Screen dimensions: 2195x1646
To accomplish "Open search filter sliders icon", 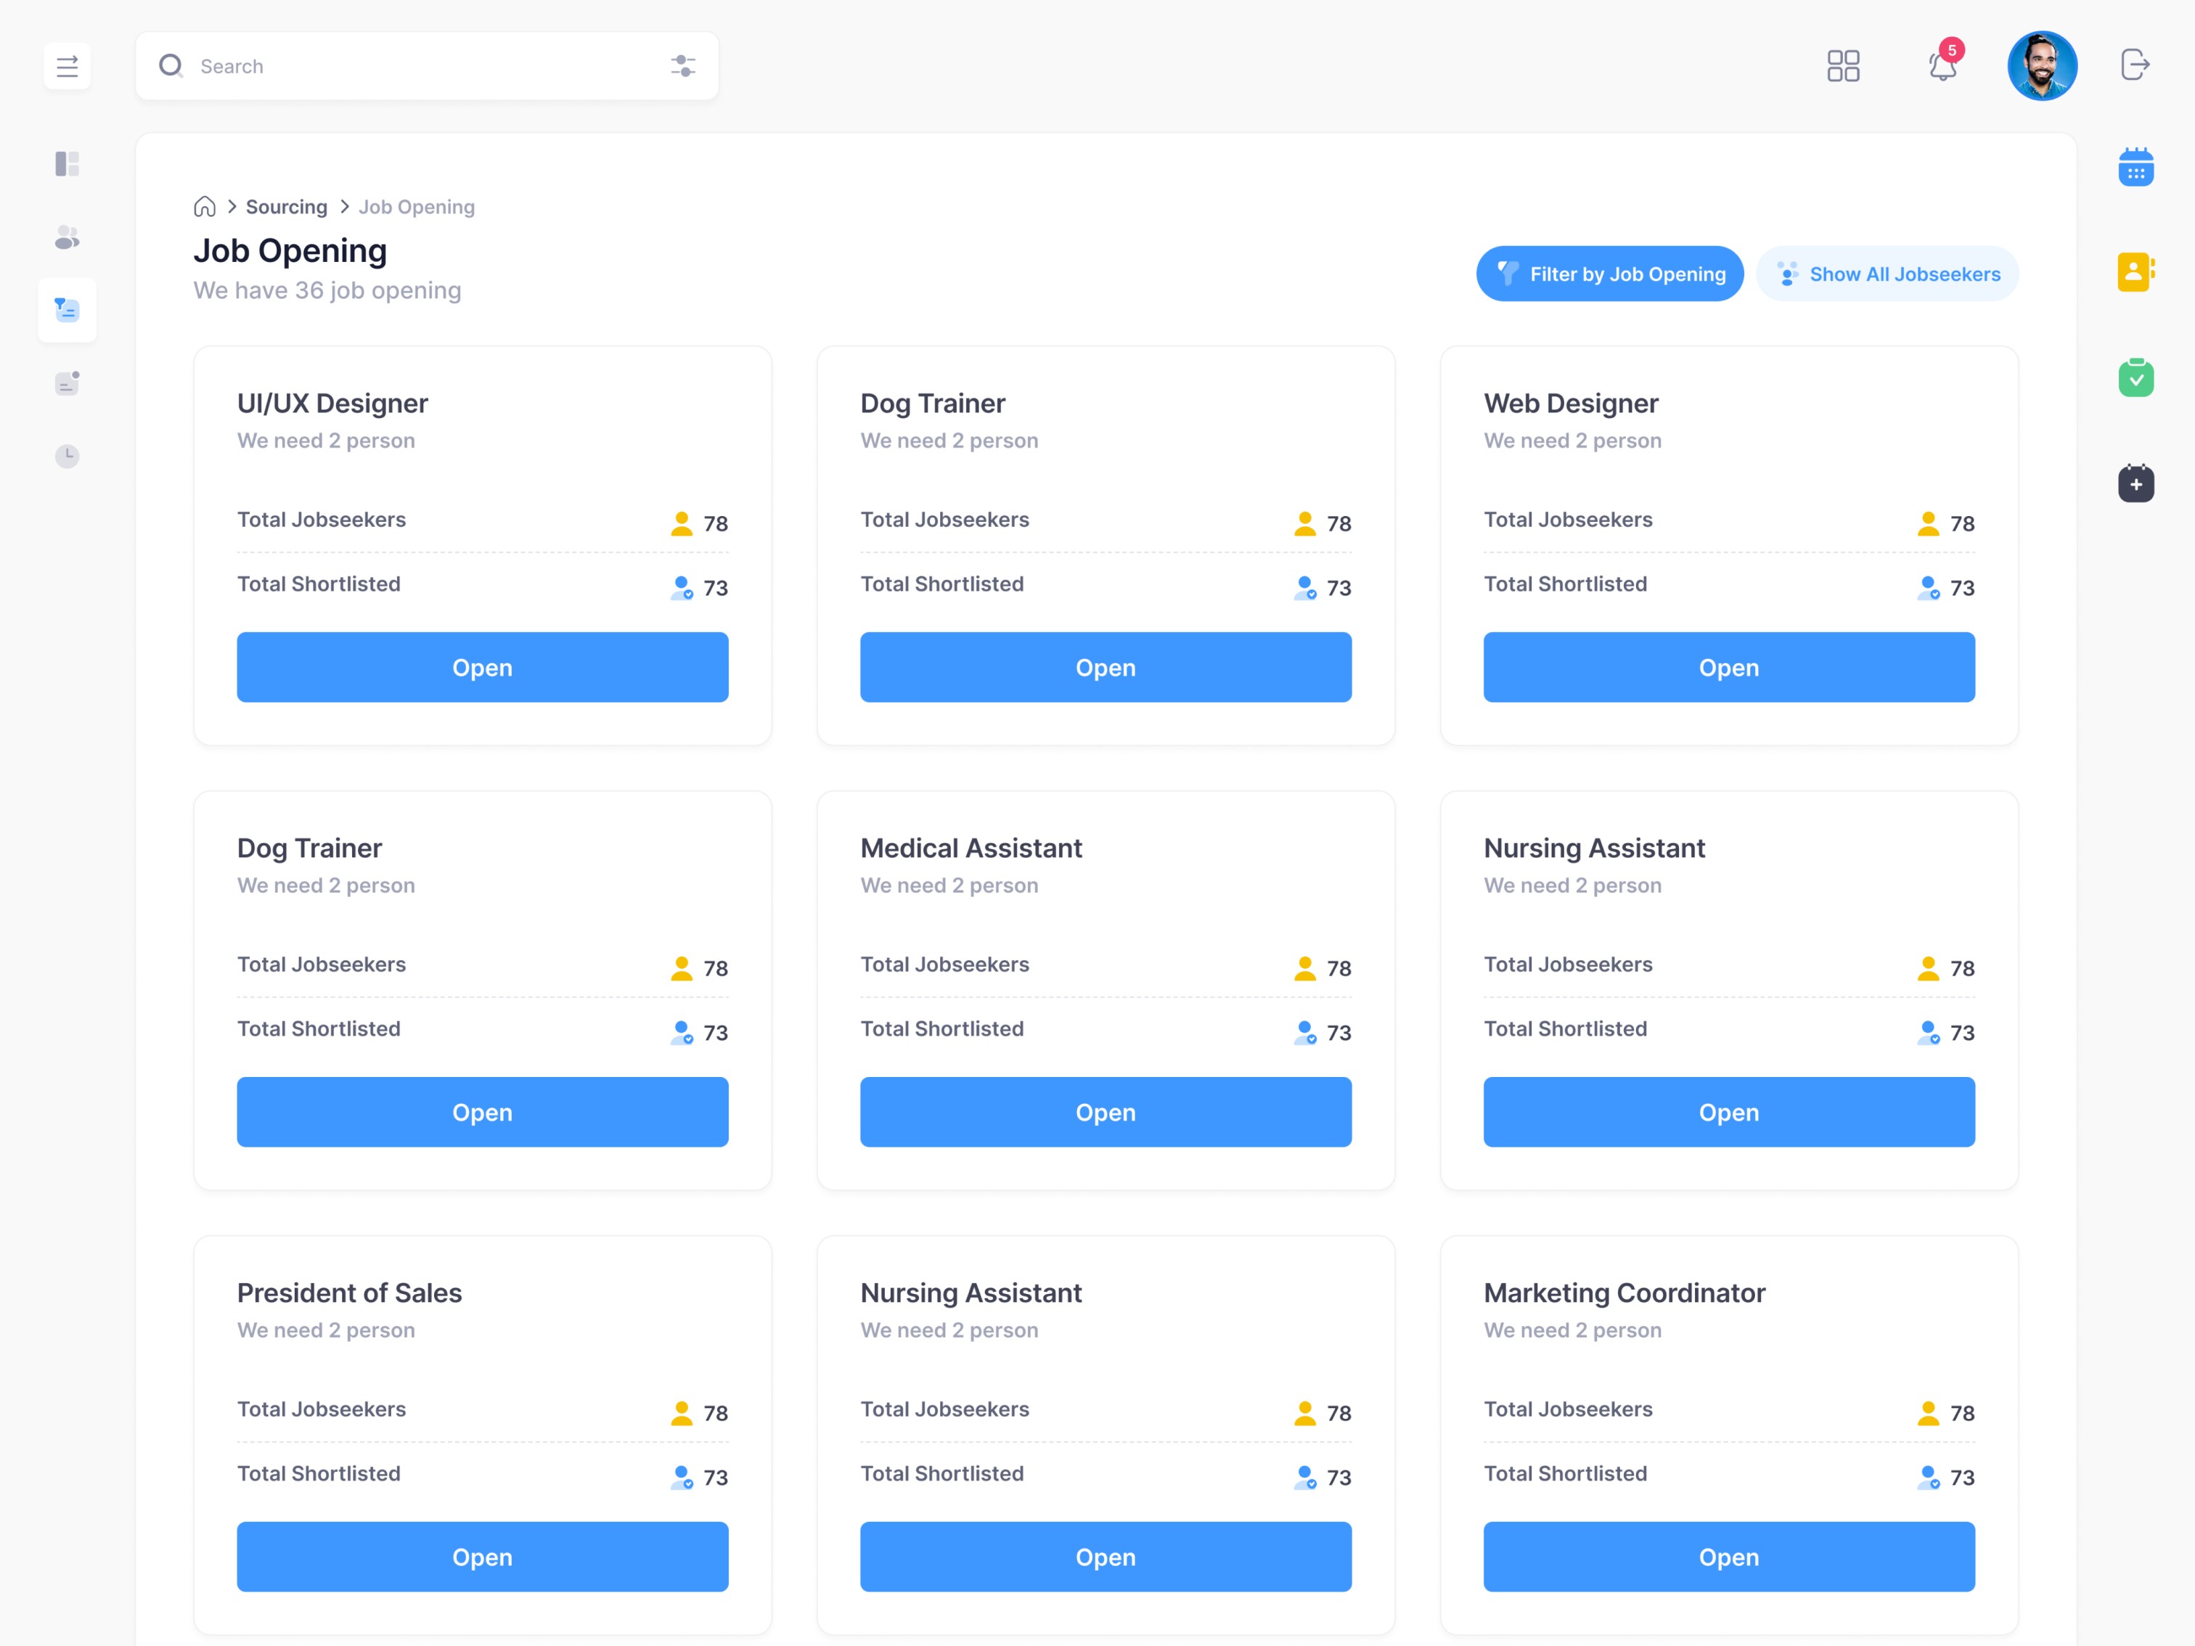I will [x=683, y=67].
